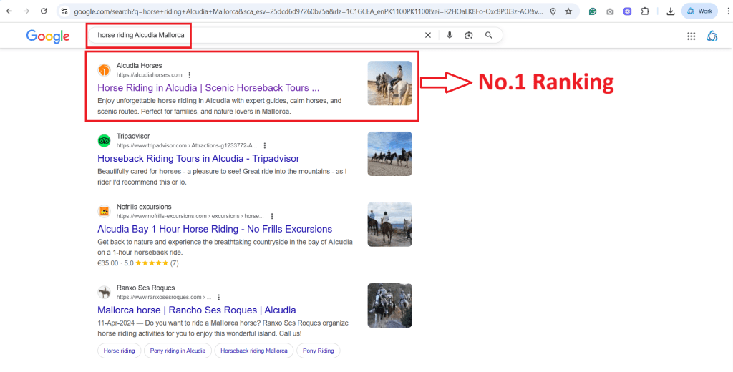Open Horse Riding in Alcudia Scenic Tours link
733x372 pixels.
tap(208, 88)
